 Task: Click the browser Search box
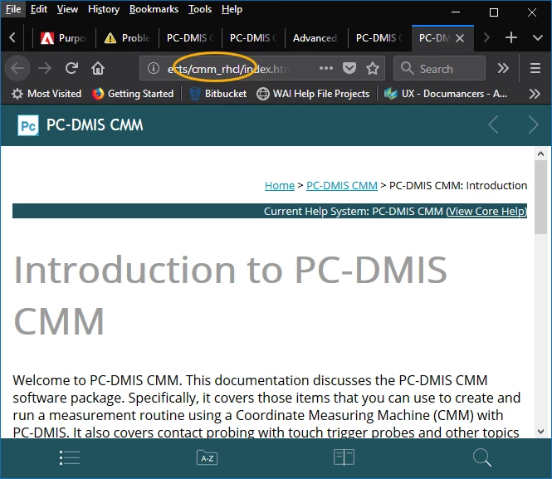[439, 68]
